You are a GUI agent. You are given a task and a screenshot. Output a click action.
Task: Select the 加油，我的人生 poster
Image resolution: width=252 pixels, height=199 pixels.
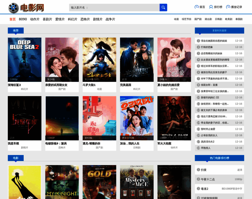pos(137,118)
